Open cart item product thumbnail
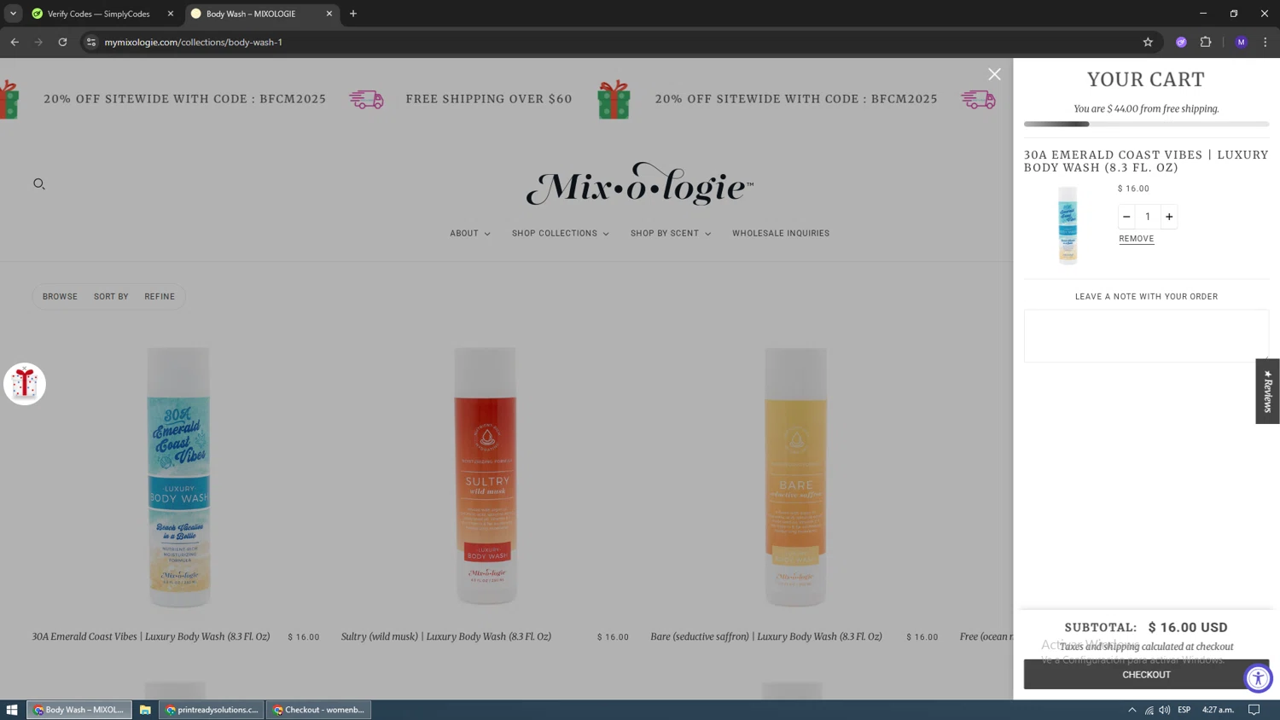 pos(1068,226)
